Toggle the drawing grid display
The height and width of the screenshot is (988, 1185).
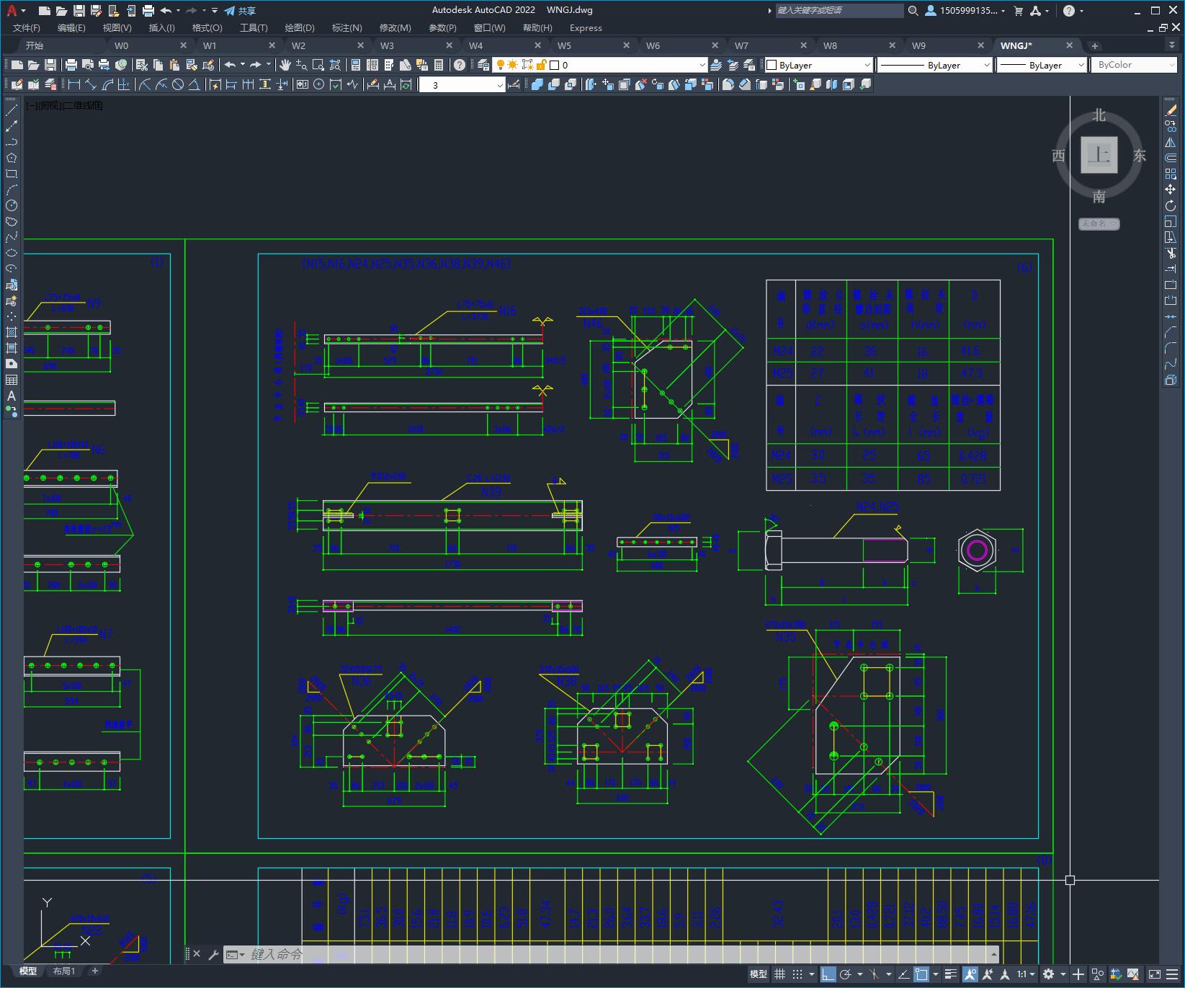coord(779,974)
